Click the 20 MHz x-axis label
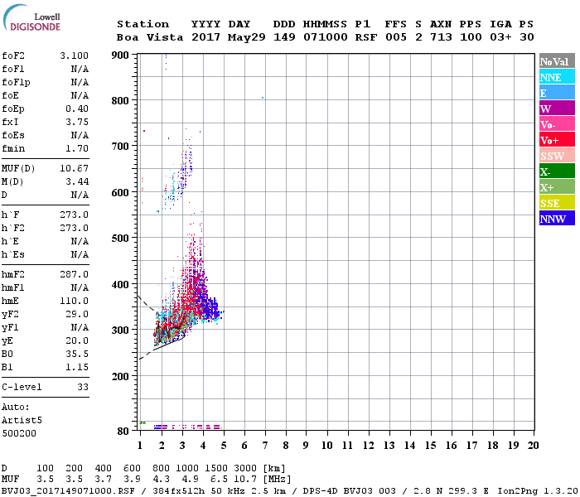 (533, 446)
